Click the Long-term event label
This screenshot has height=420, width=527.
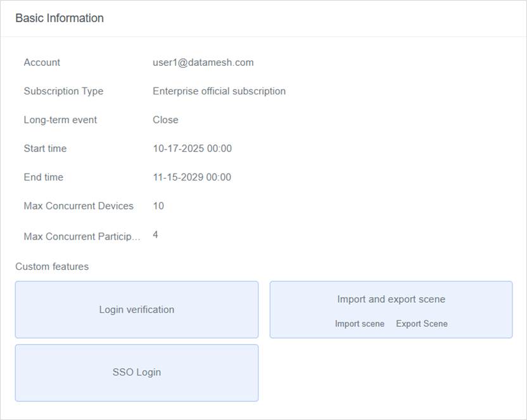point(60,120)
